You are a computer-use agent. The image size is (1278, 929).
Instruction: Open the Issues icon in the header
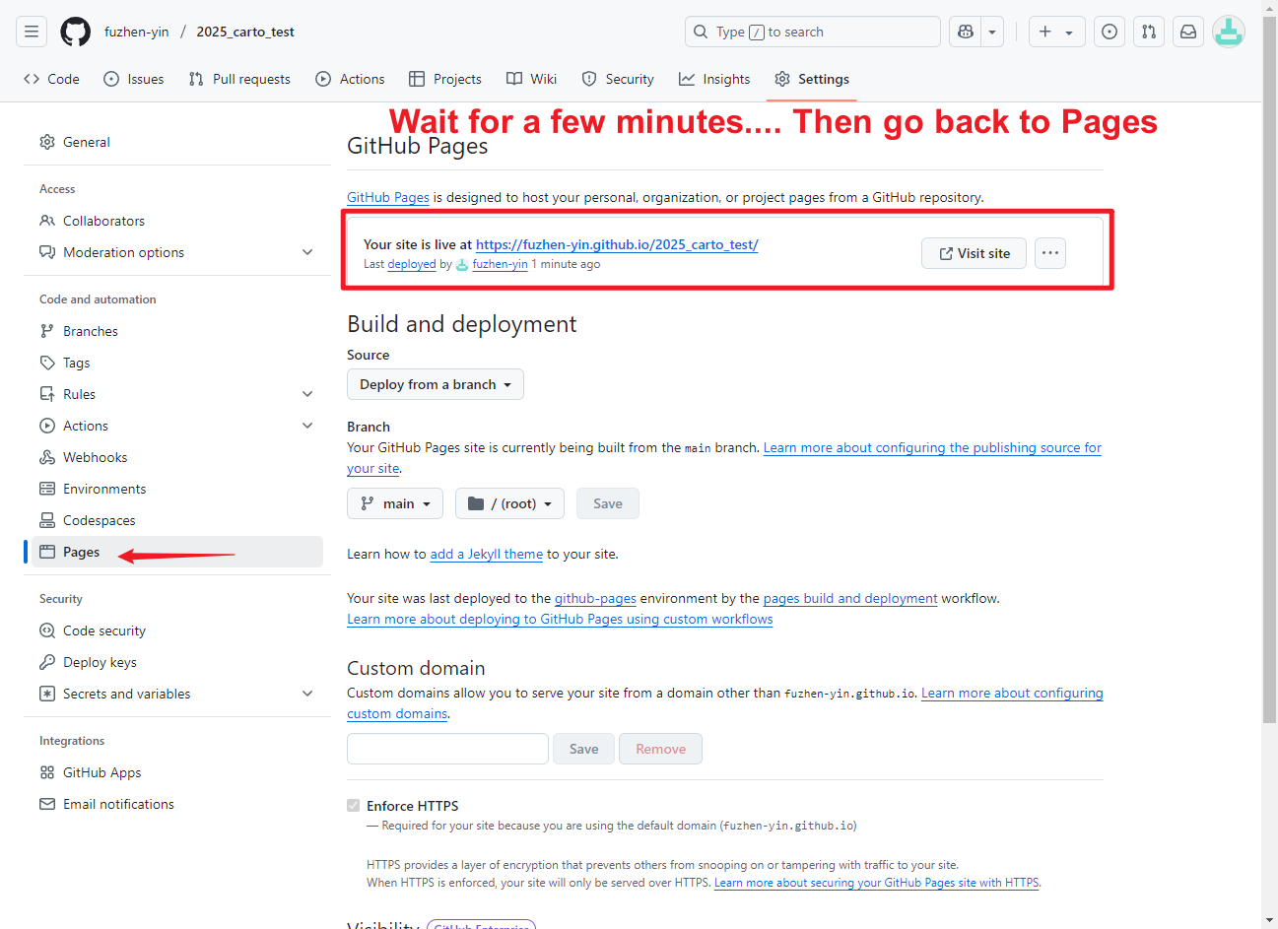coord(1110,32)
